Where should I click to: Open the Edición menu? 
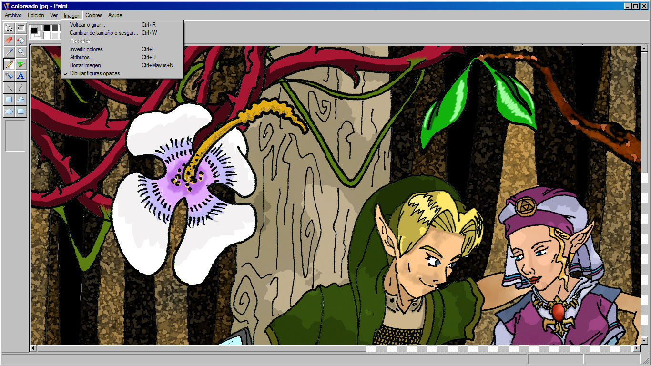[x=36, y=16]
